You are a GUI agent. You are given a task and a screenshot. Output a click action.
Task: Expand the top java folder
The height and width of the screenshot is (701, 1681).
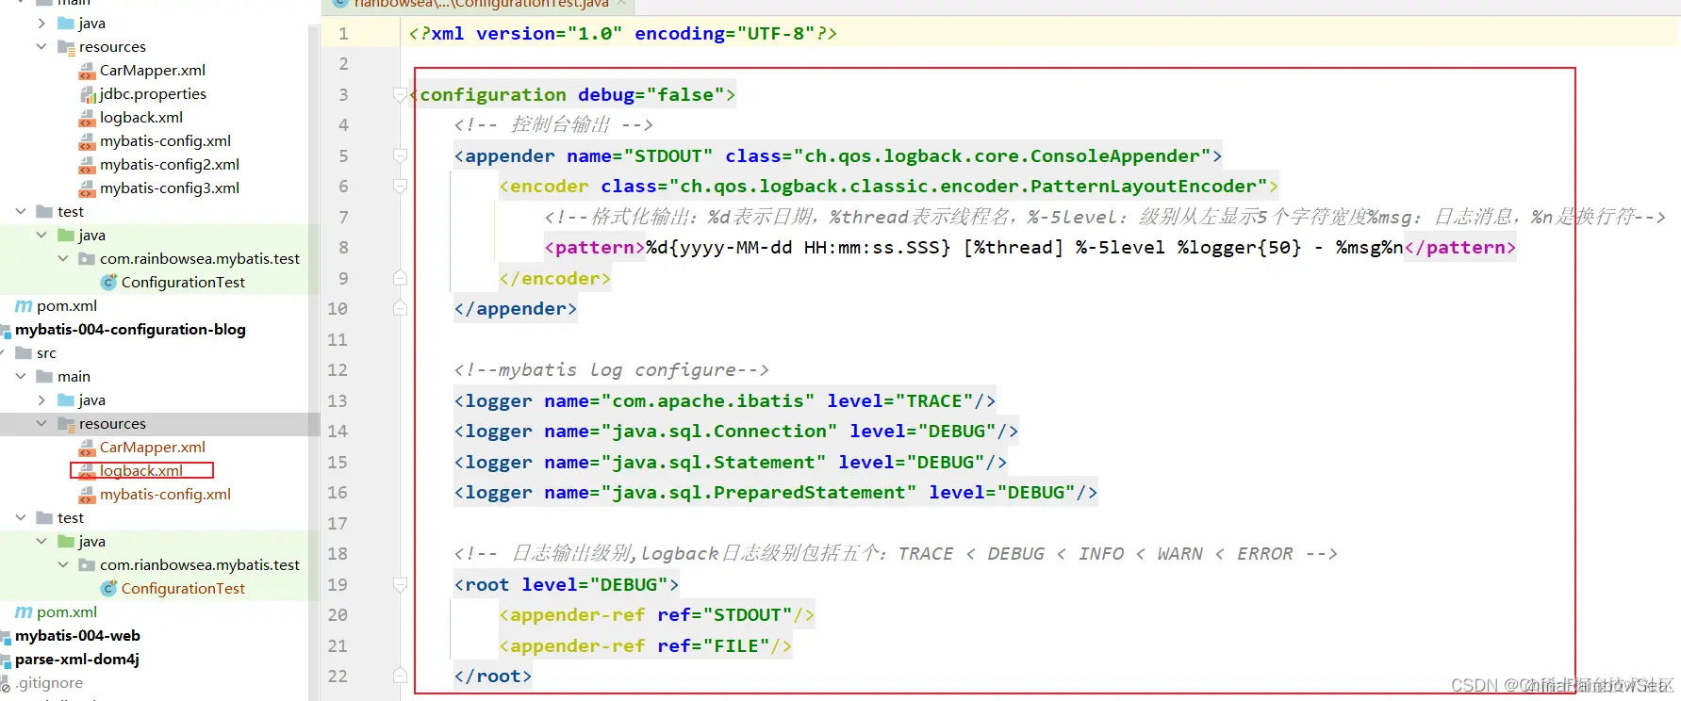(41, 24)
